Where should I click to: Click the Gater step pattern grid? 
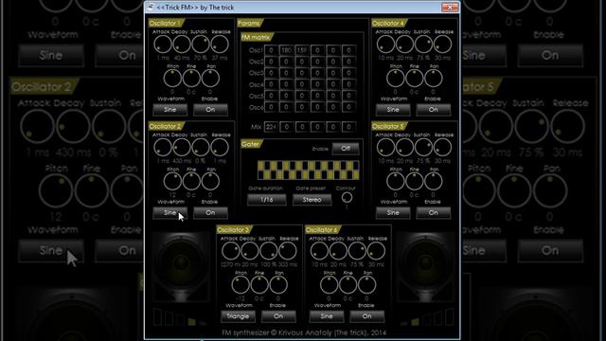[308, 170]
